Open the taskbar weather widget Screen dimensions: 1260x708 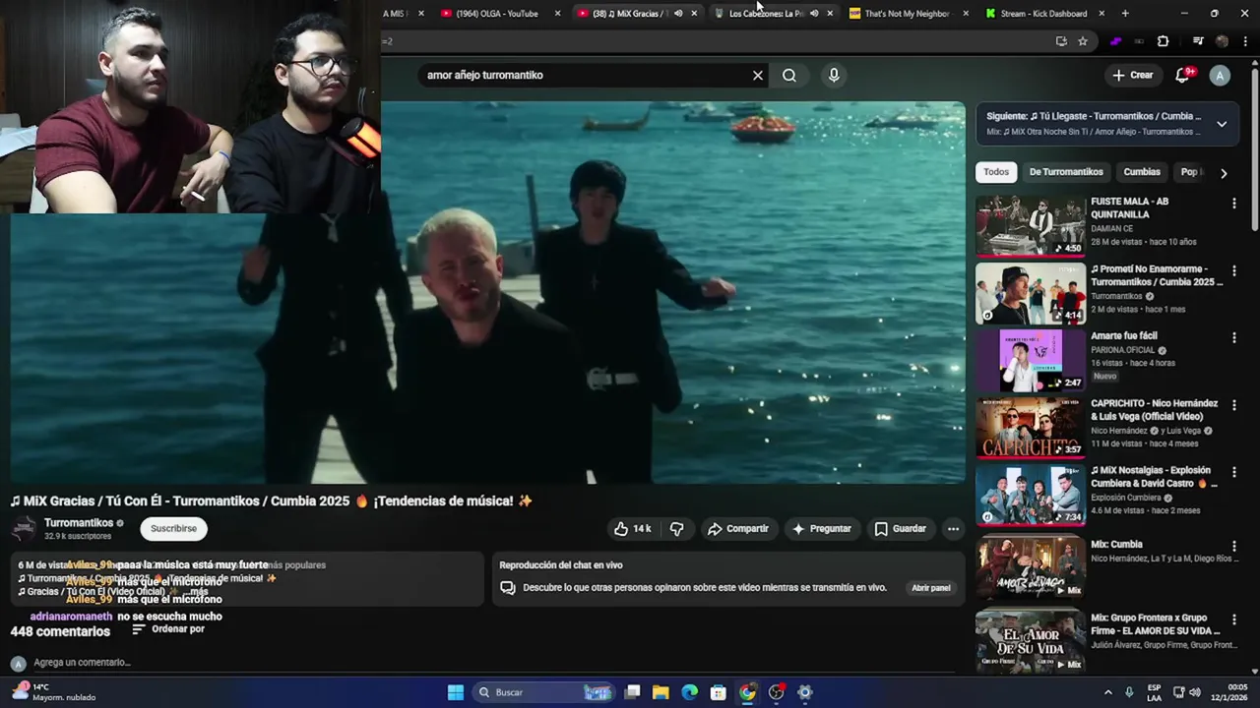click(x=54, y=692)
